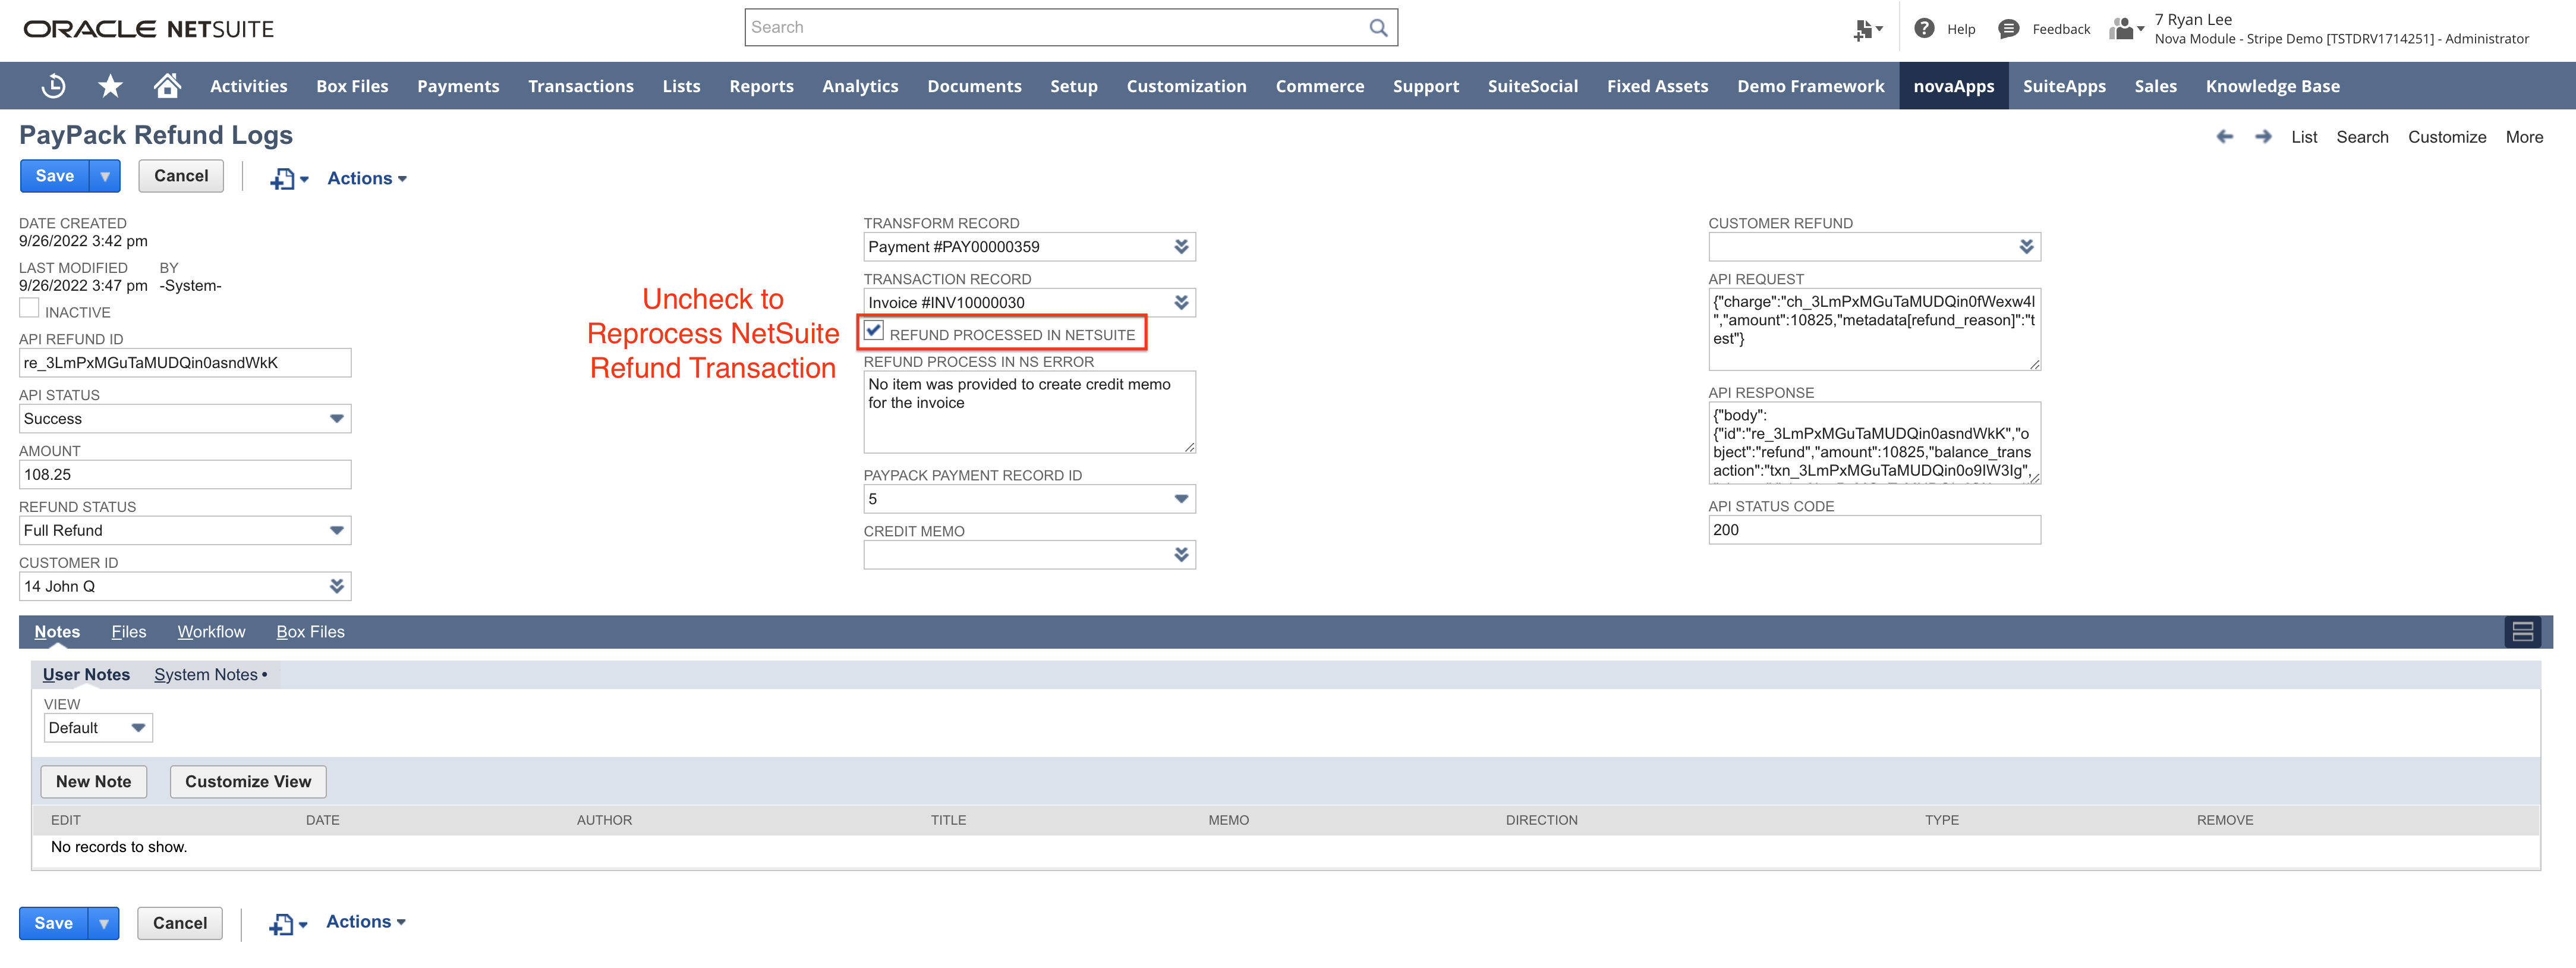Screen dimensions: 2576x968
Task: Open the Customization menu
Action: click(x=1186, y=86)
